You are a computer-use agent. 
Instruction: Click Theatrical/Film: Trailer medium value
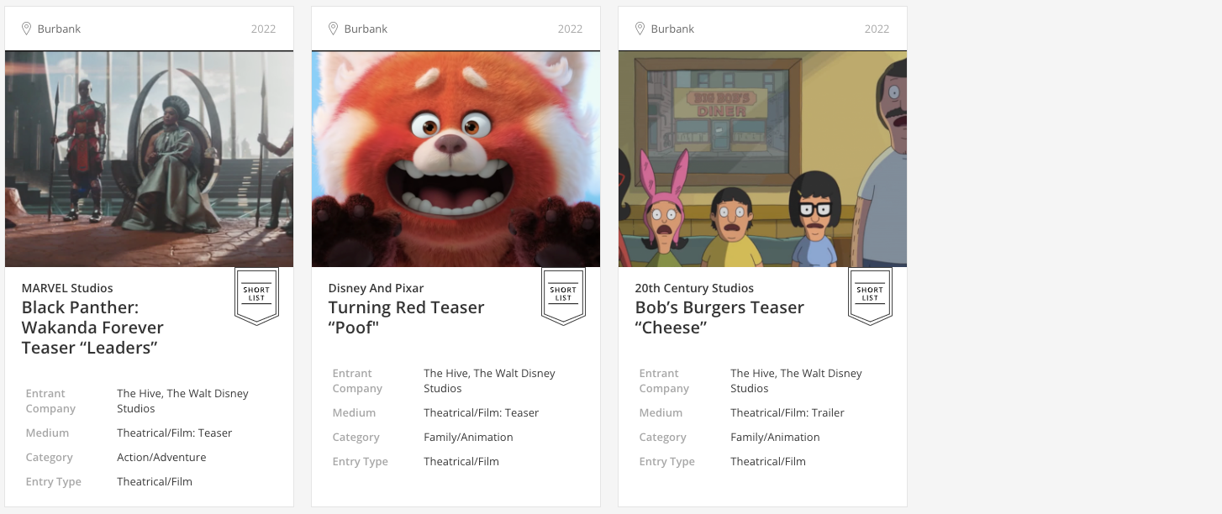tap(787, 413)
